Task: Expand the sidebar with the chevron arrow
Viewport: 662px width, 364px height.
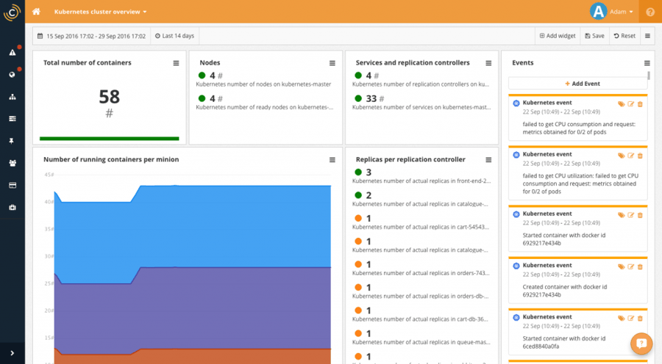Action: (13, 353)
